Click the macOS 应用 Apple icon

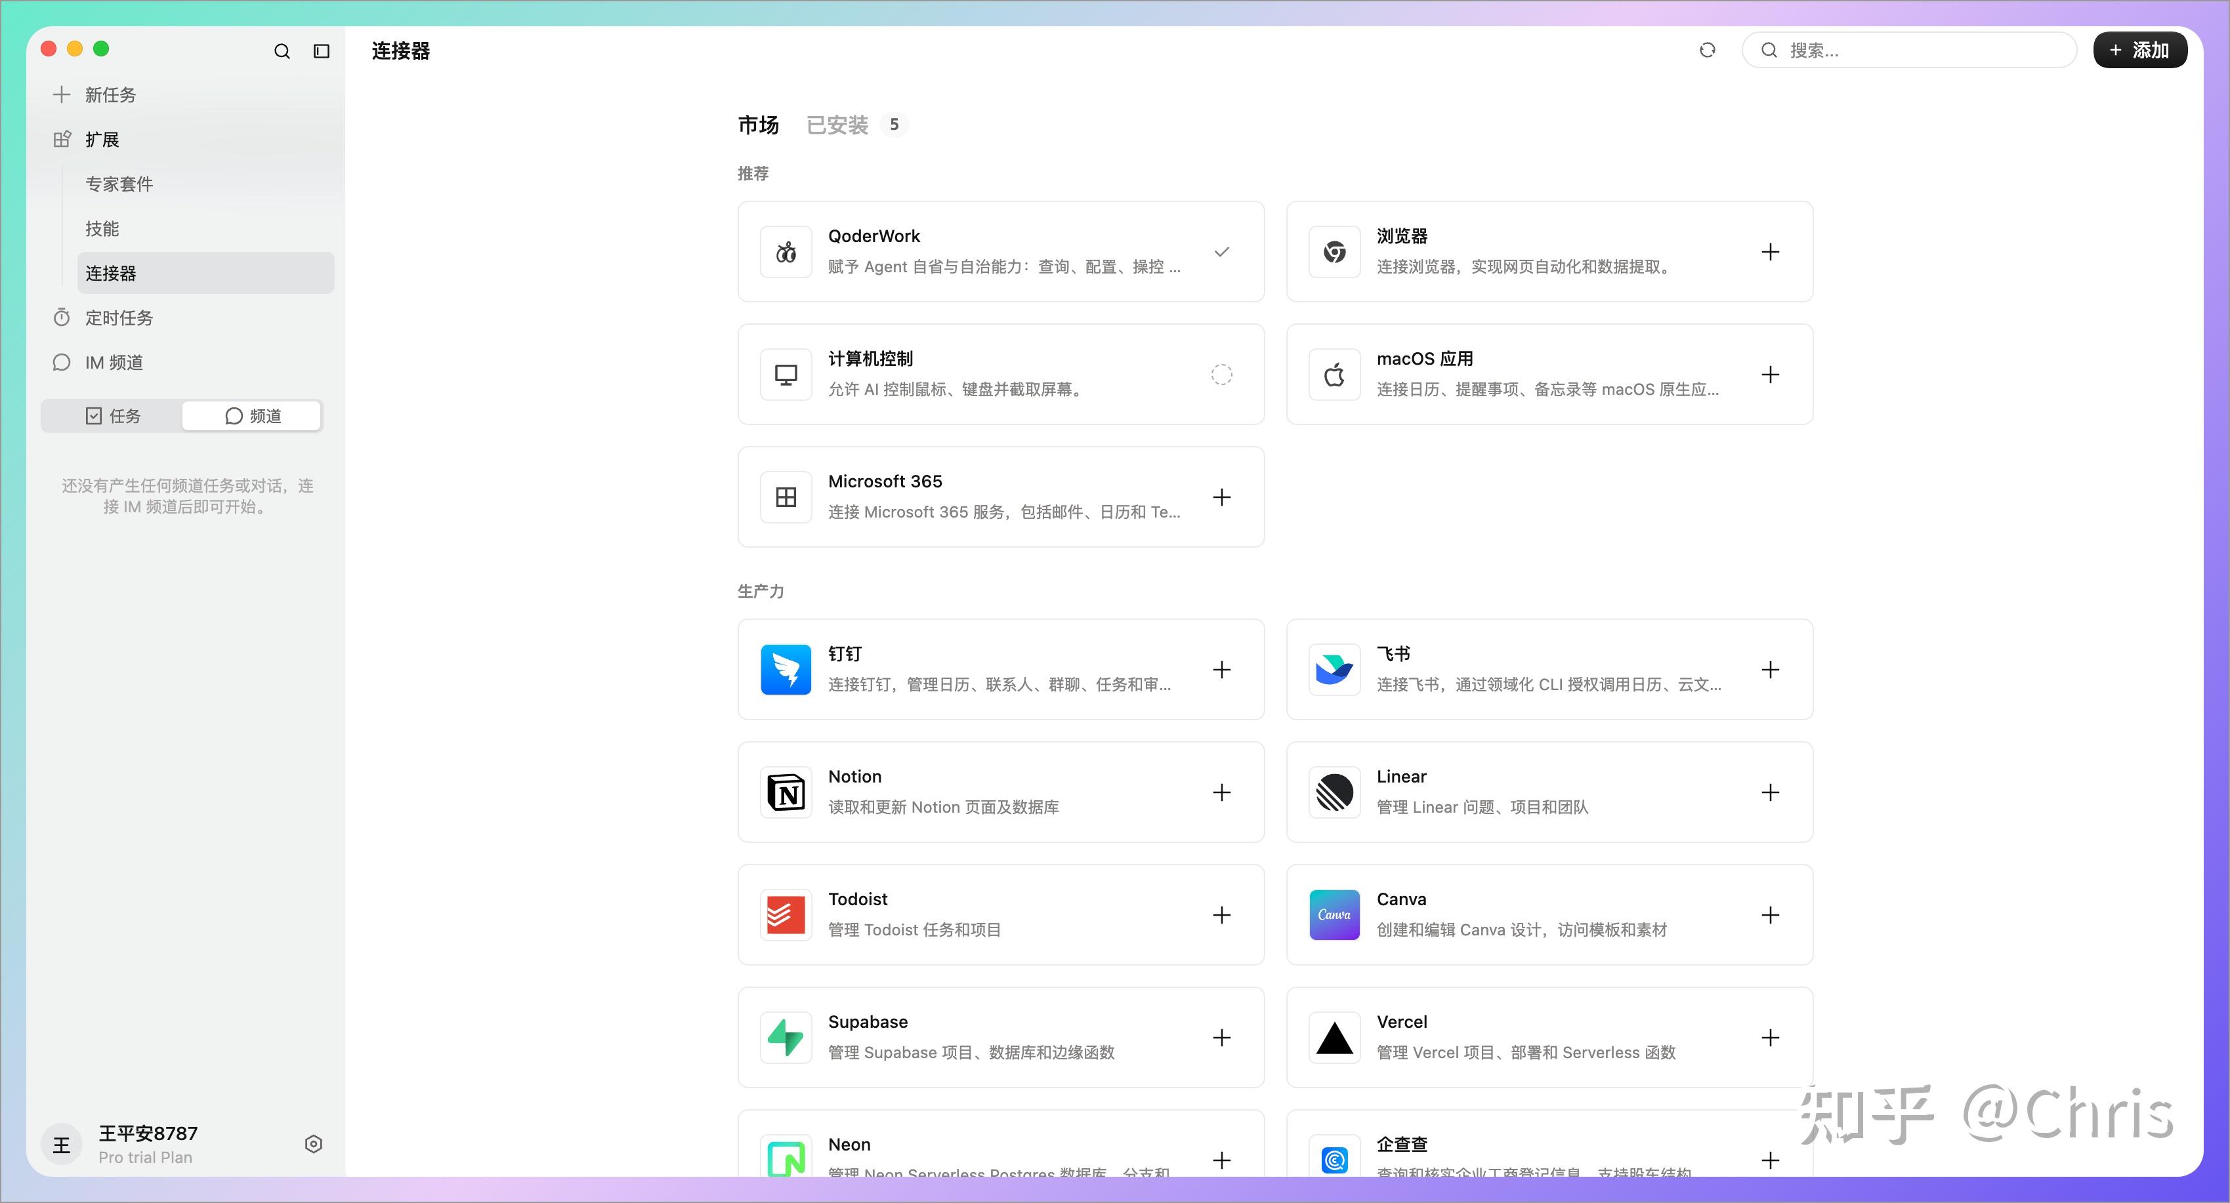coord(1334,375)
